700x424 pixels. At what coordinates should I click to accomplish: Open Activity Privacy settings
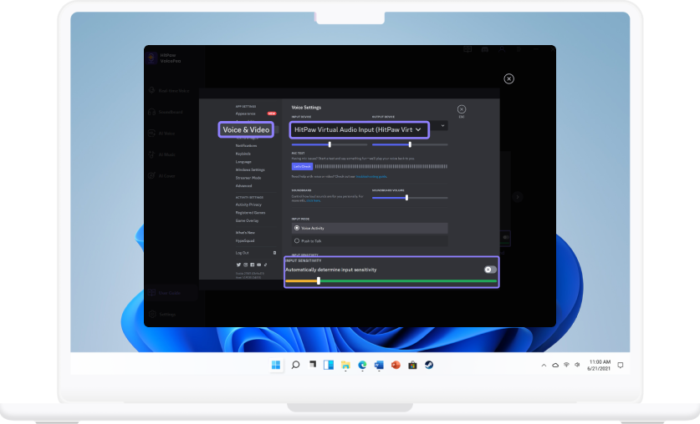pyautogui.click(x=248, y=204)
